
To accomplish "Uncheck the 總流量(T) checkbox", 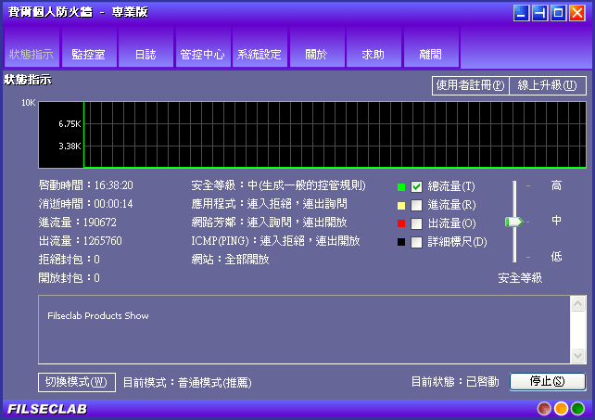I will 417,186.
